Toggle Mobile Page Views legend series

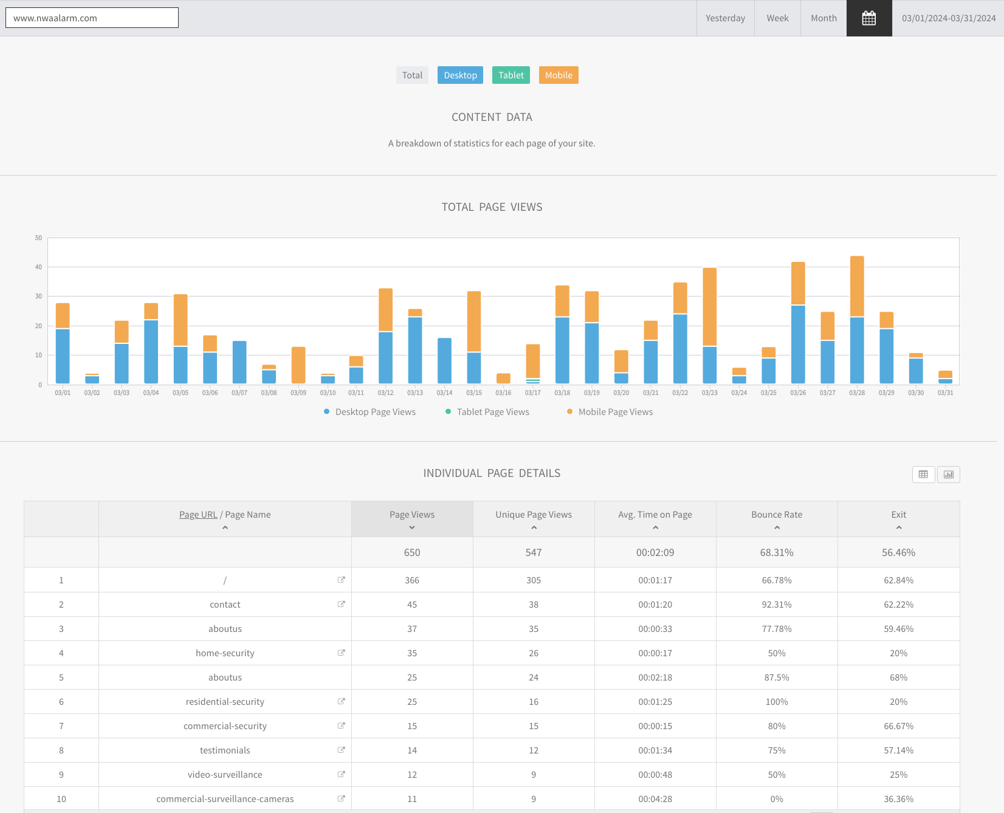click(x=610, y=412)
